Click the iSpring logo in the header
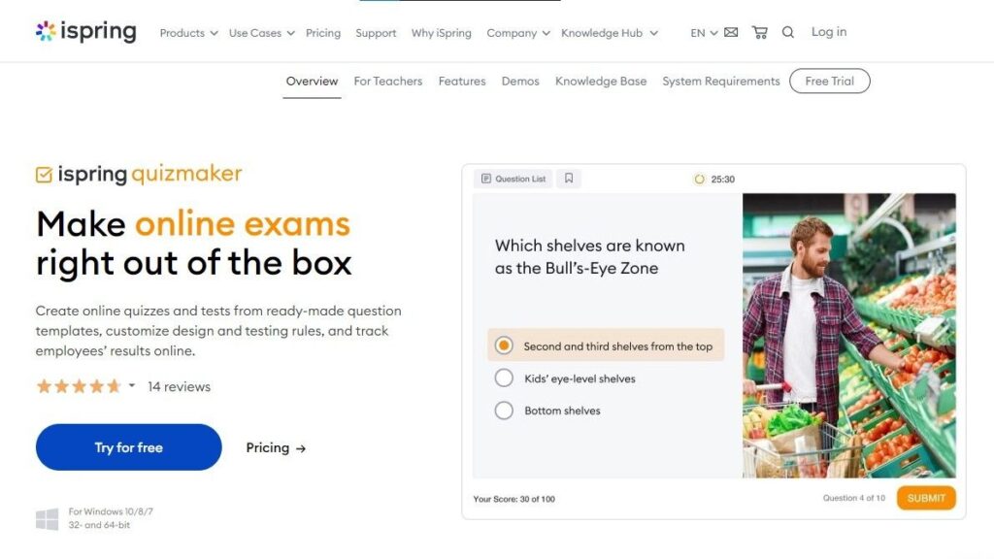Screen dimensions: 994x559 (86, 31)
